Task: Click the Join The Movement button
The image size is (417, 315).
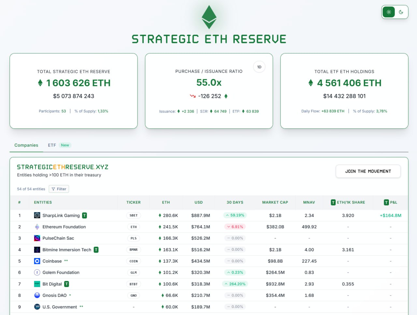Action: pyautogui.click(x=368, y=171)
